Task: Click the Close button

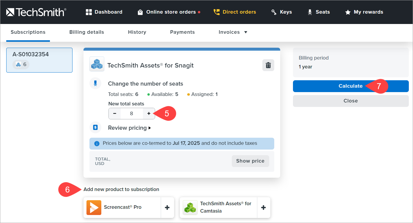Action: tap(351, 101)
